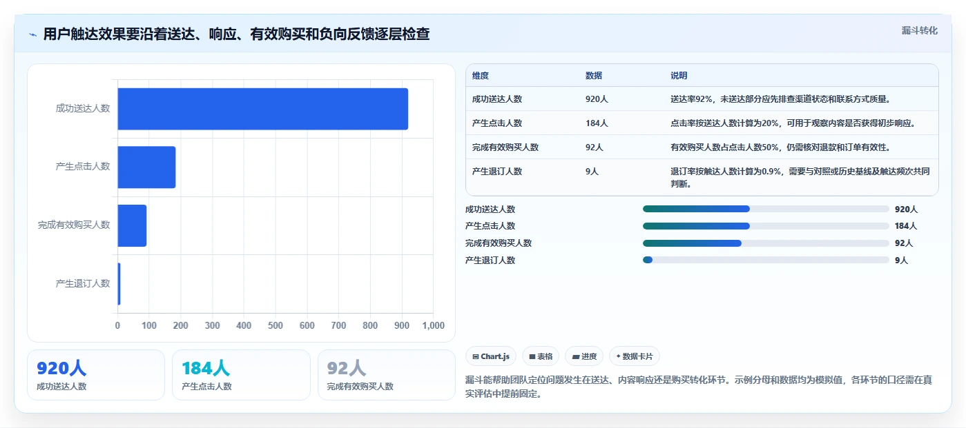This screenshot has height=428, width=966.
Task: Click the 920人 value beside the progress bars
Action: tap(906, 210)
